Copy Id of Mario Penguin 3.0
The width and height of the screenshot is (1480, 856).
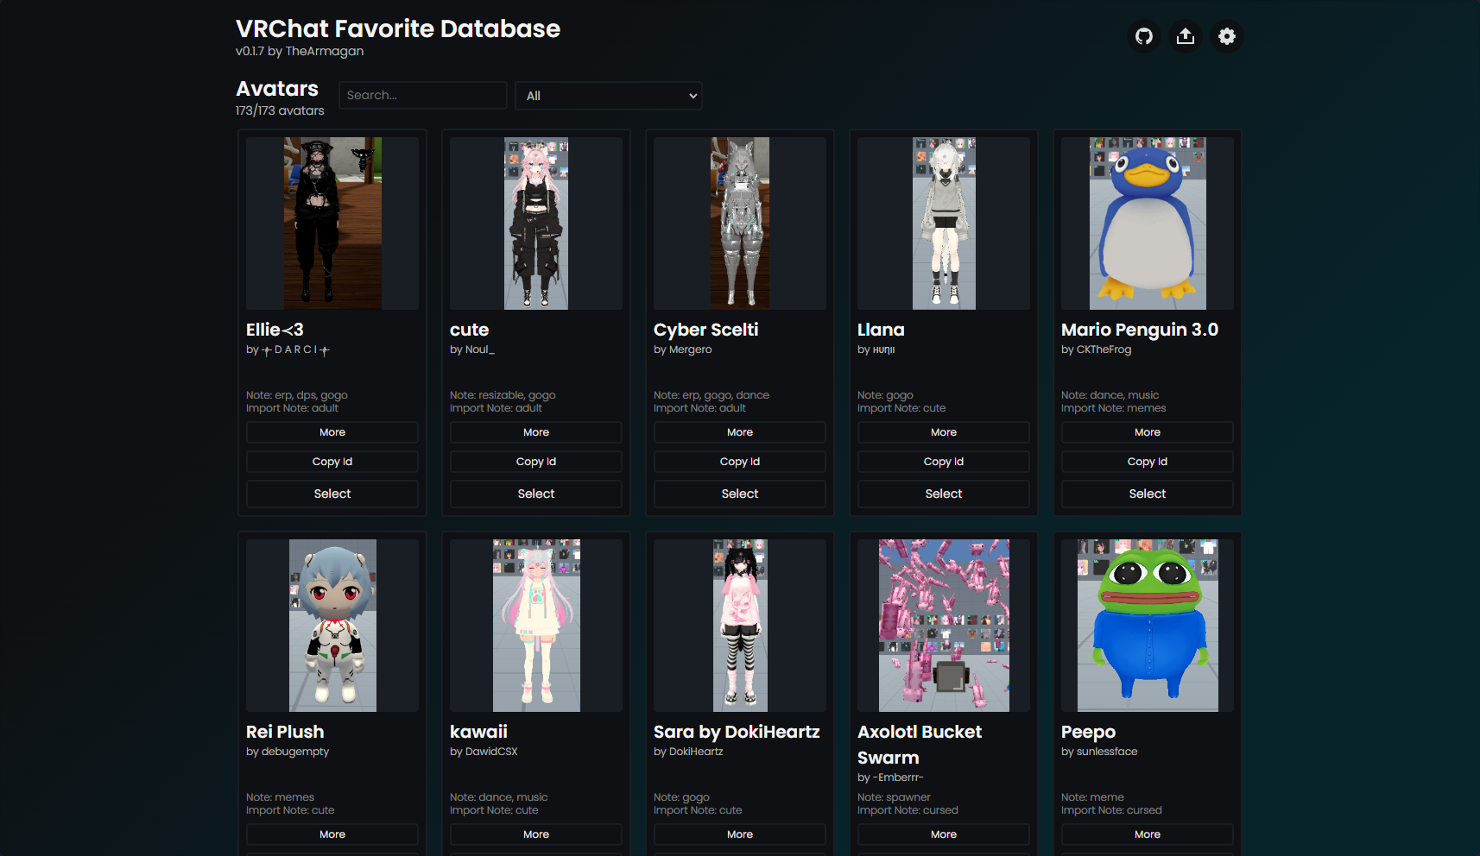pyautogui.click(x=1148, y=462)
